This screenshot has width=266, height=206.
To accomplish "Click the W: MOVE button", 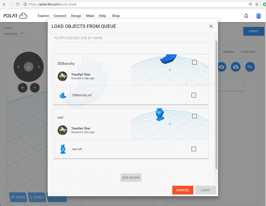I will click(18, 197).
